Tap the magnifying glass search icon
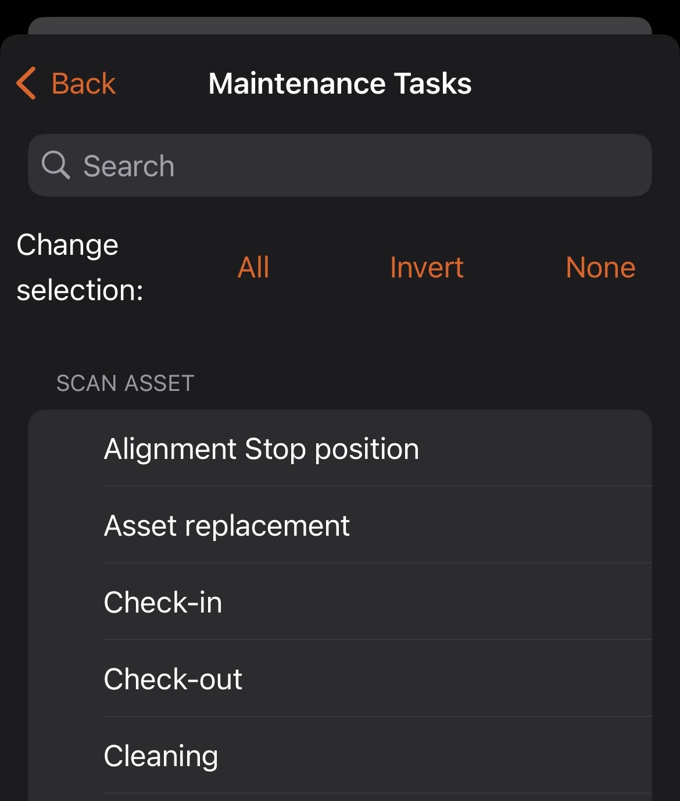Image resolution: width=680 pixels, height=801 pixels. (x=56, y=165)
